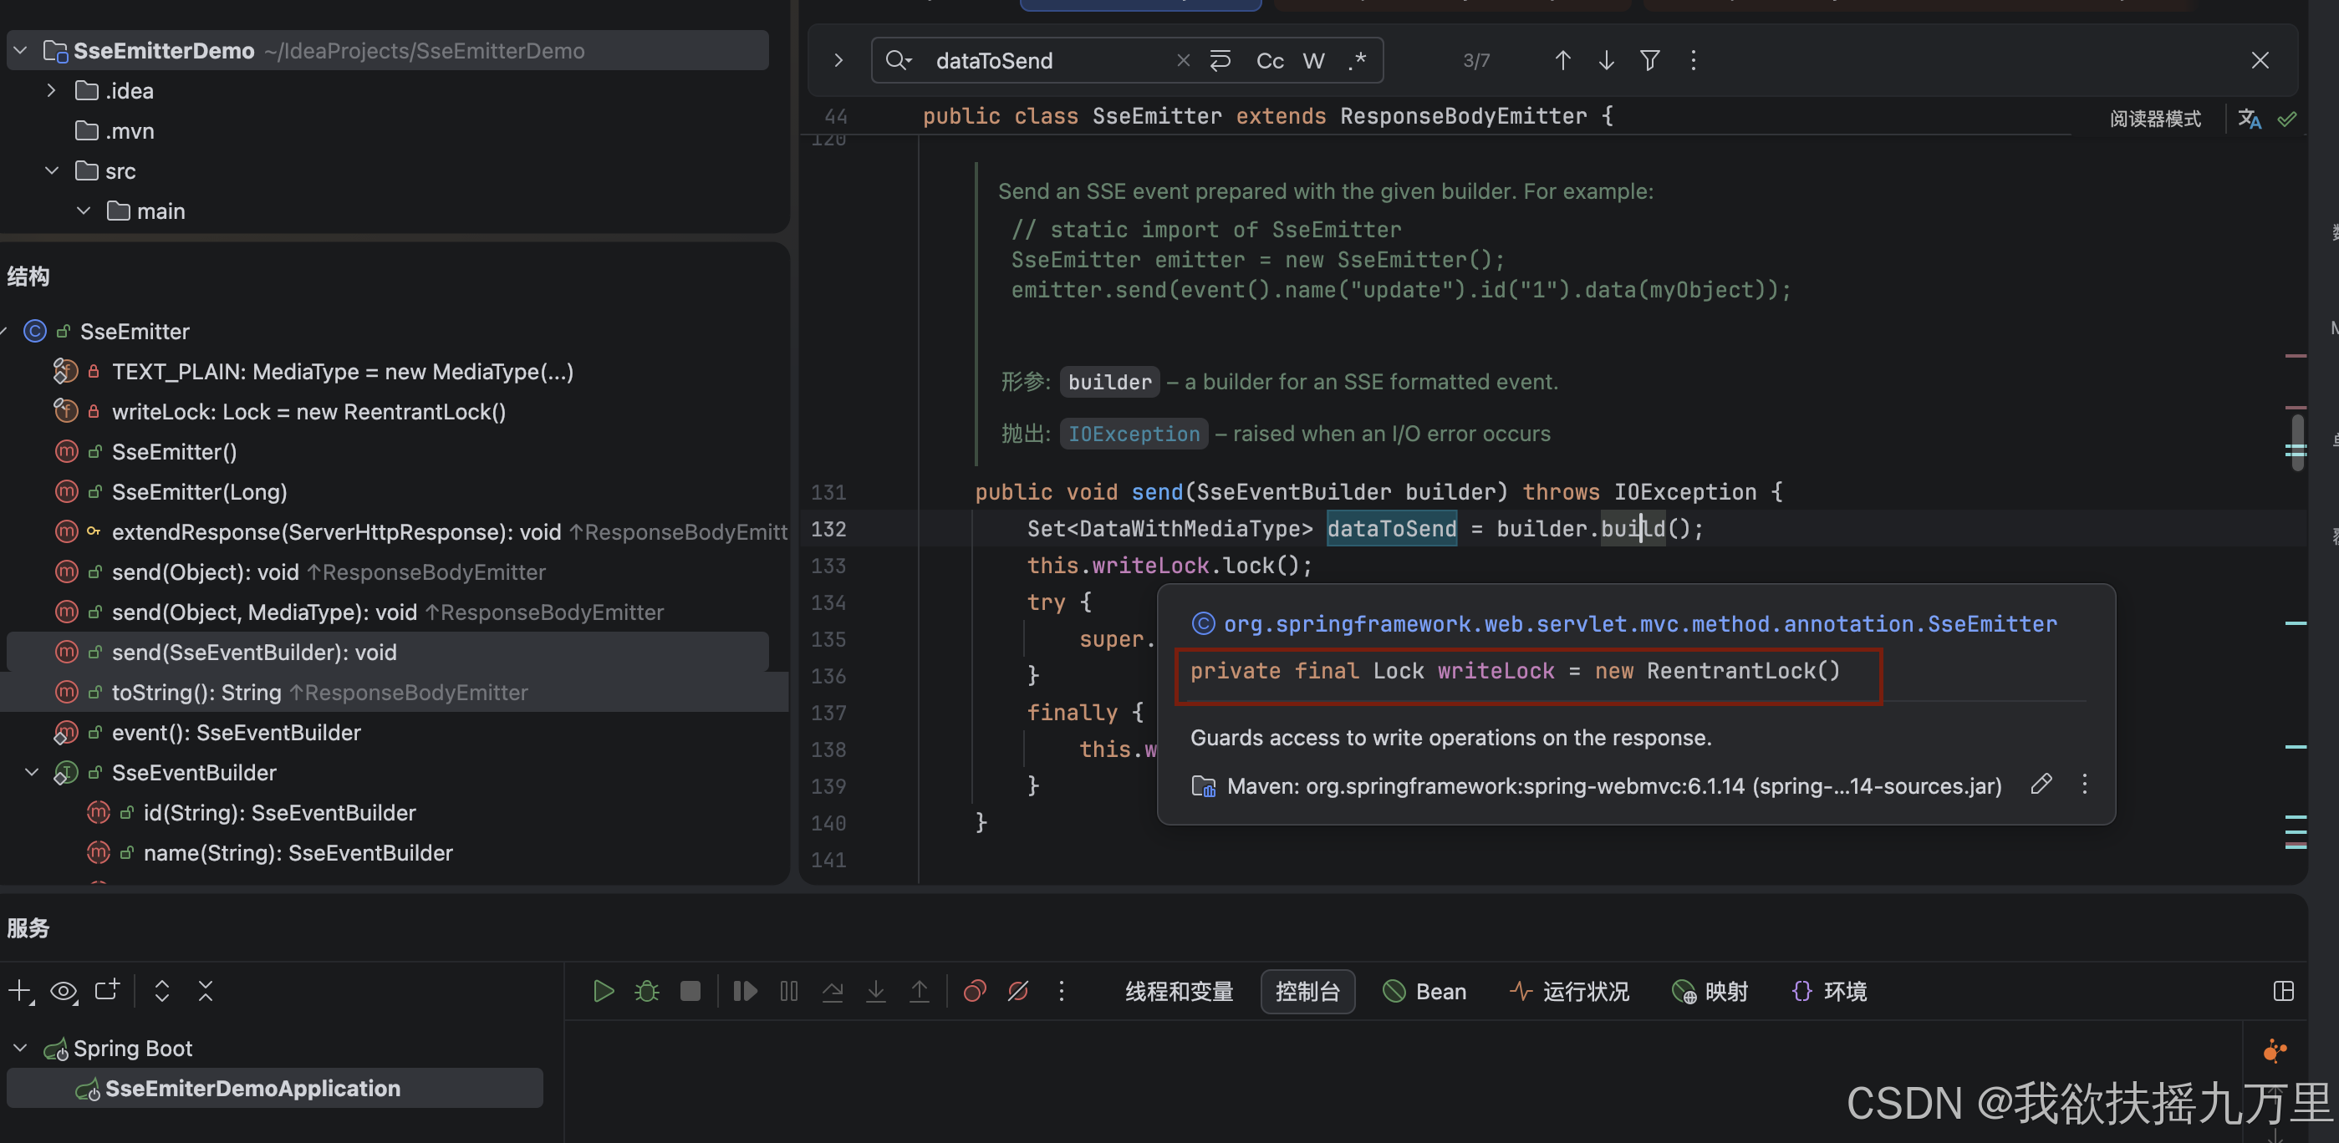Open more search options menu

tap(1693, 60)
